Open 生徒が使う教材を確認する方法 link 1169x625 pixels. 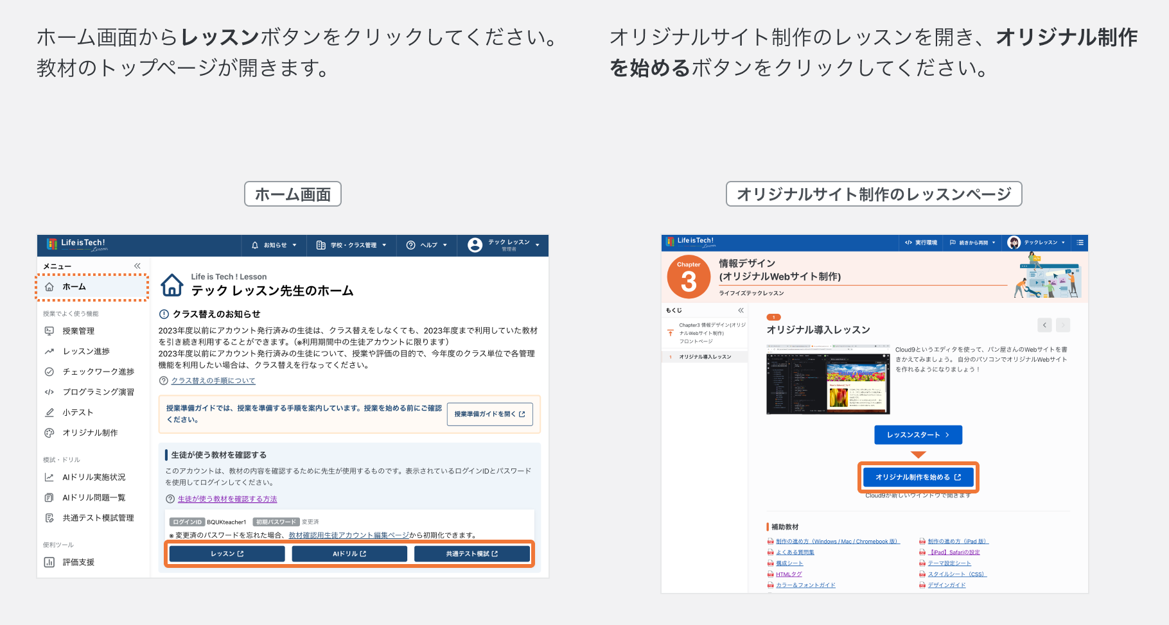[x=227, y=499]
